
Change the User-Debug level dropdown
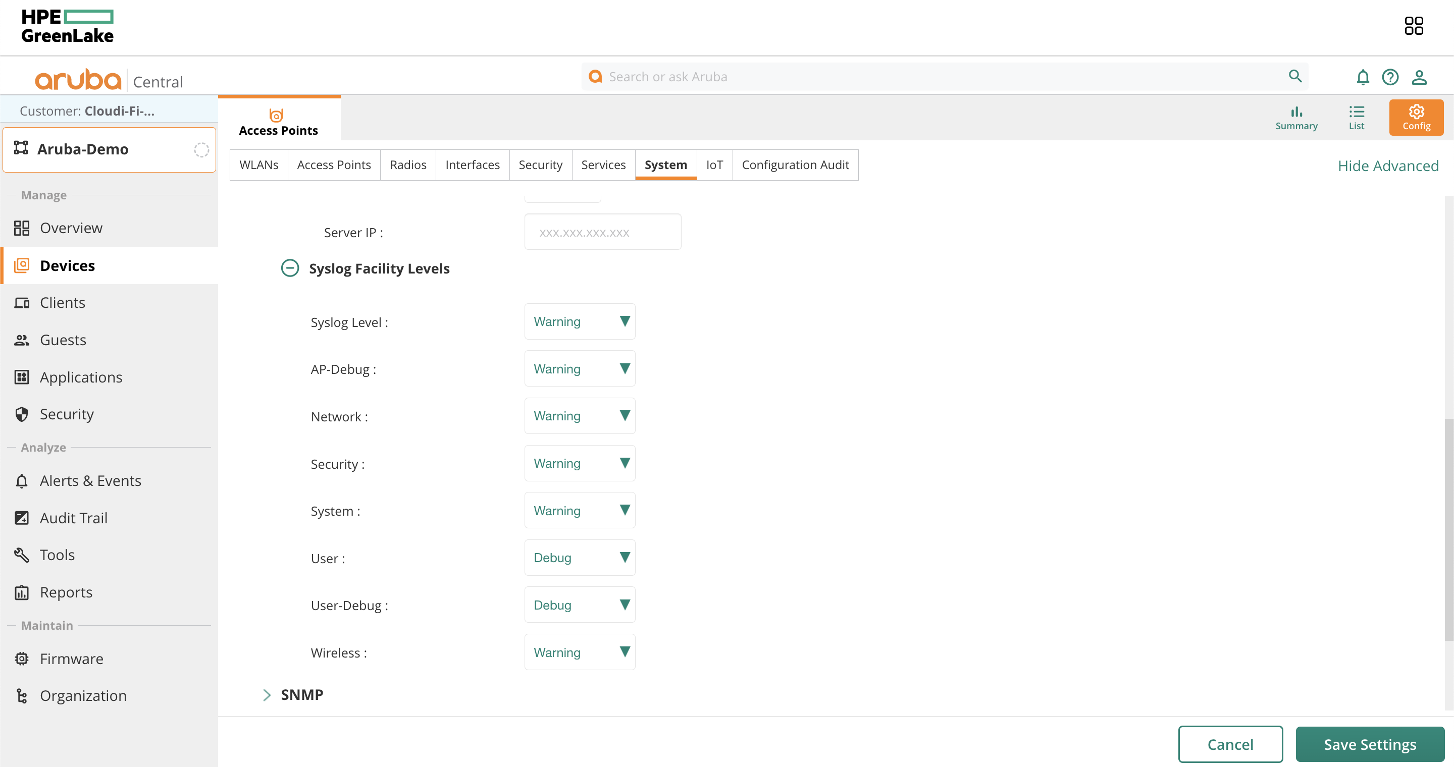click(x=580, y=605)
